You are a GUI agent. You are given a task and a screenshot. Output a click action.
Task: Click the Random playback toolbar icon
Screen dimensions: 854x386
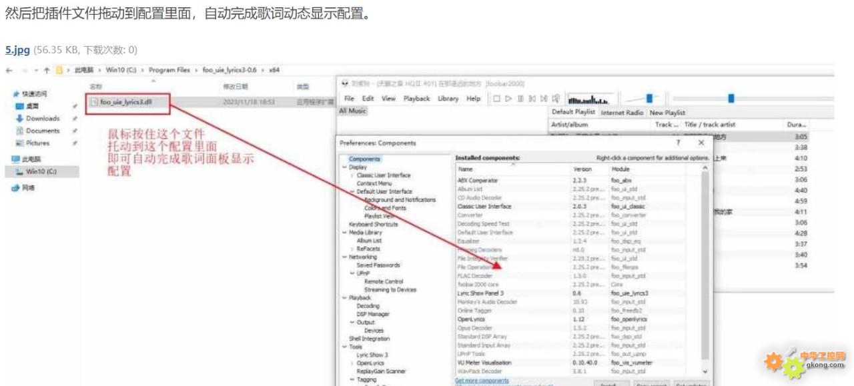coord(556,99)
